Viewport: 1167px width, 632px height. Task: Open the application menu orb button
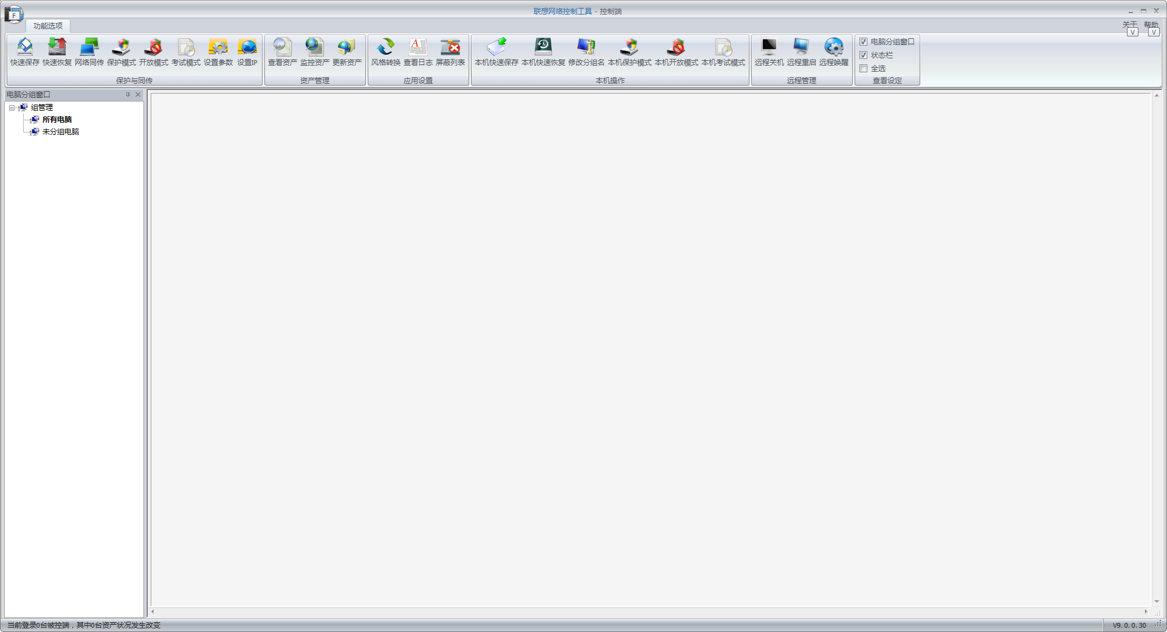13,14
